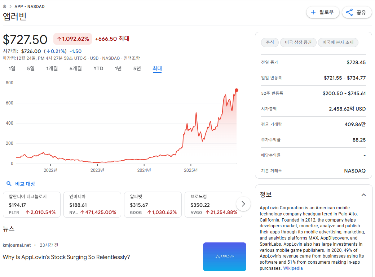
Task: Click the magnifier icon next to 비교 대상
Action: coord(9,184)
